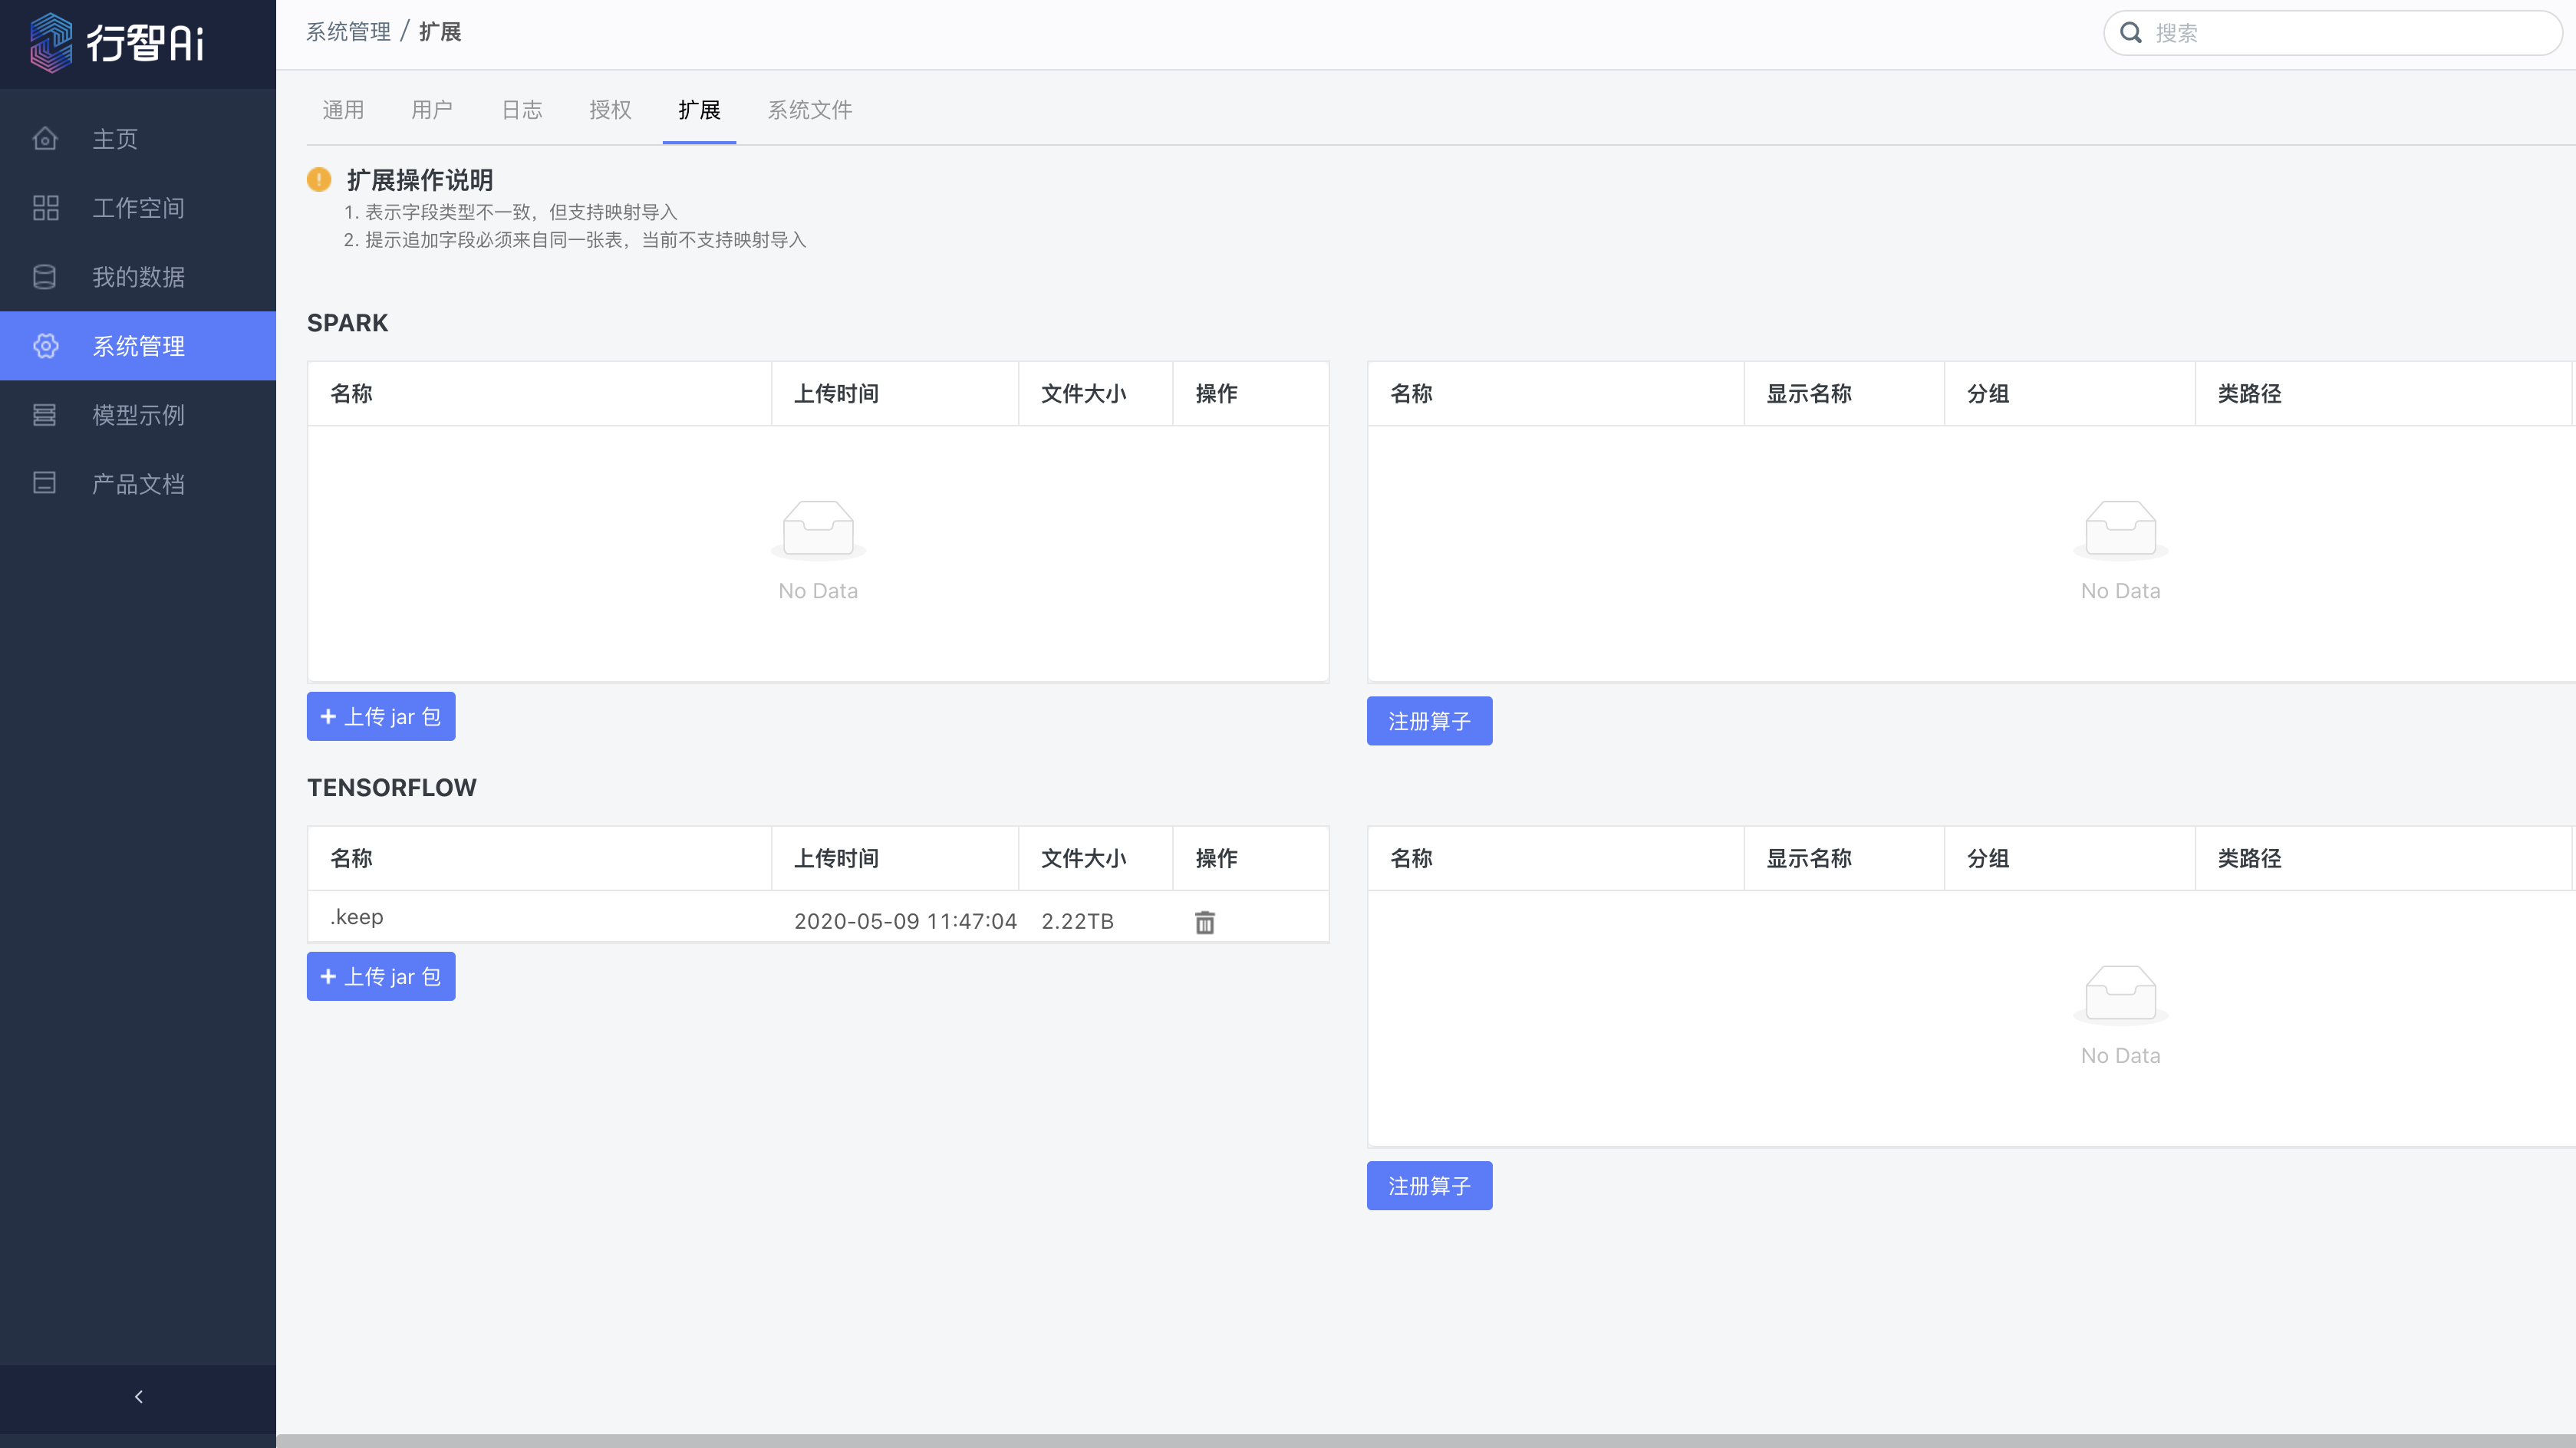This screenshot has width=2576, height=1448.
Task: Collapse the sidebar with the chevron
Action: 138,1396
